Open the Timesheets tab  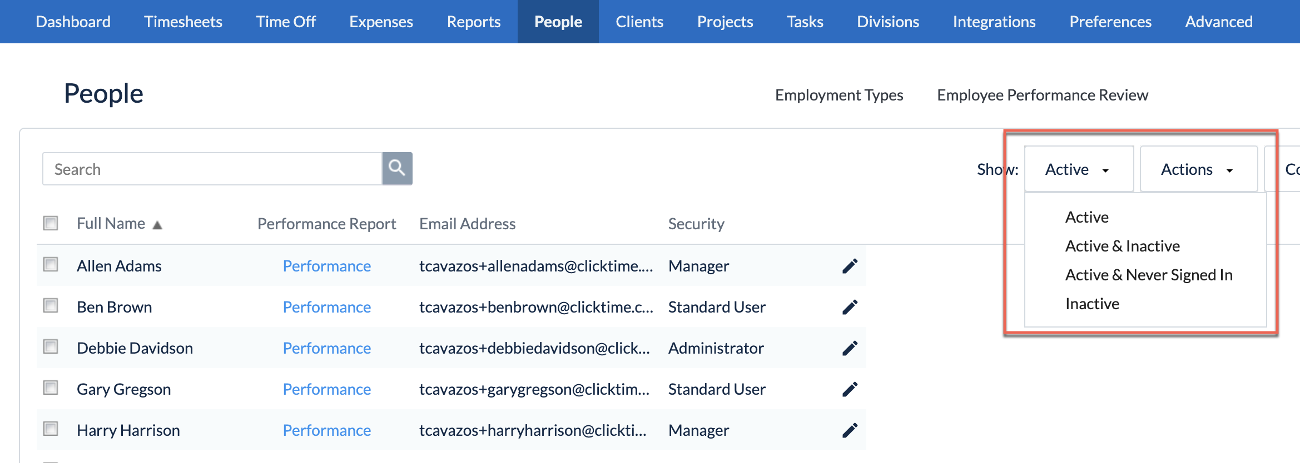[x=183, y=22]
